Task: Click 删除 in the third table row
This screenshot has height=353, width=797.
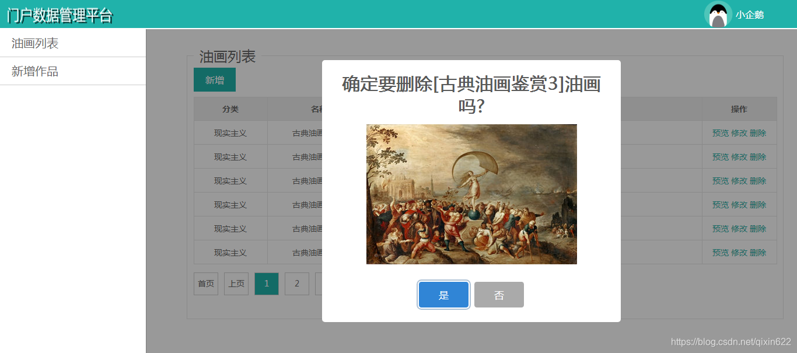Action: pyautogui.click(x=758, y=181)
